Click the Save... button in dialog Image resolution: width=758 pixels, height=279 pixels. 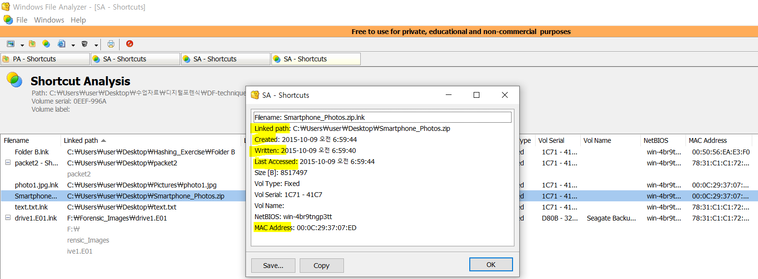273,266
